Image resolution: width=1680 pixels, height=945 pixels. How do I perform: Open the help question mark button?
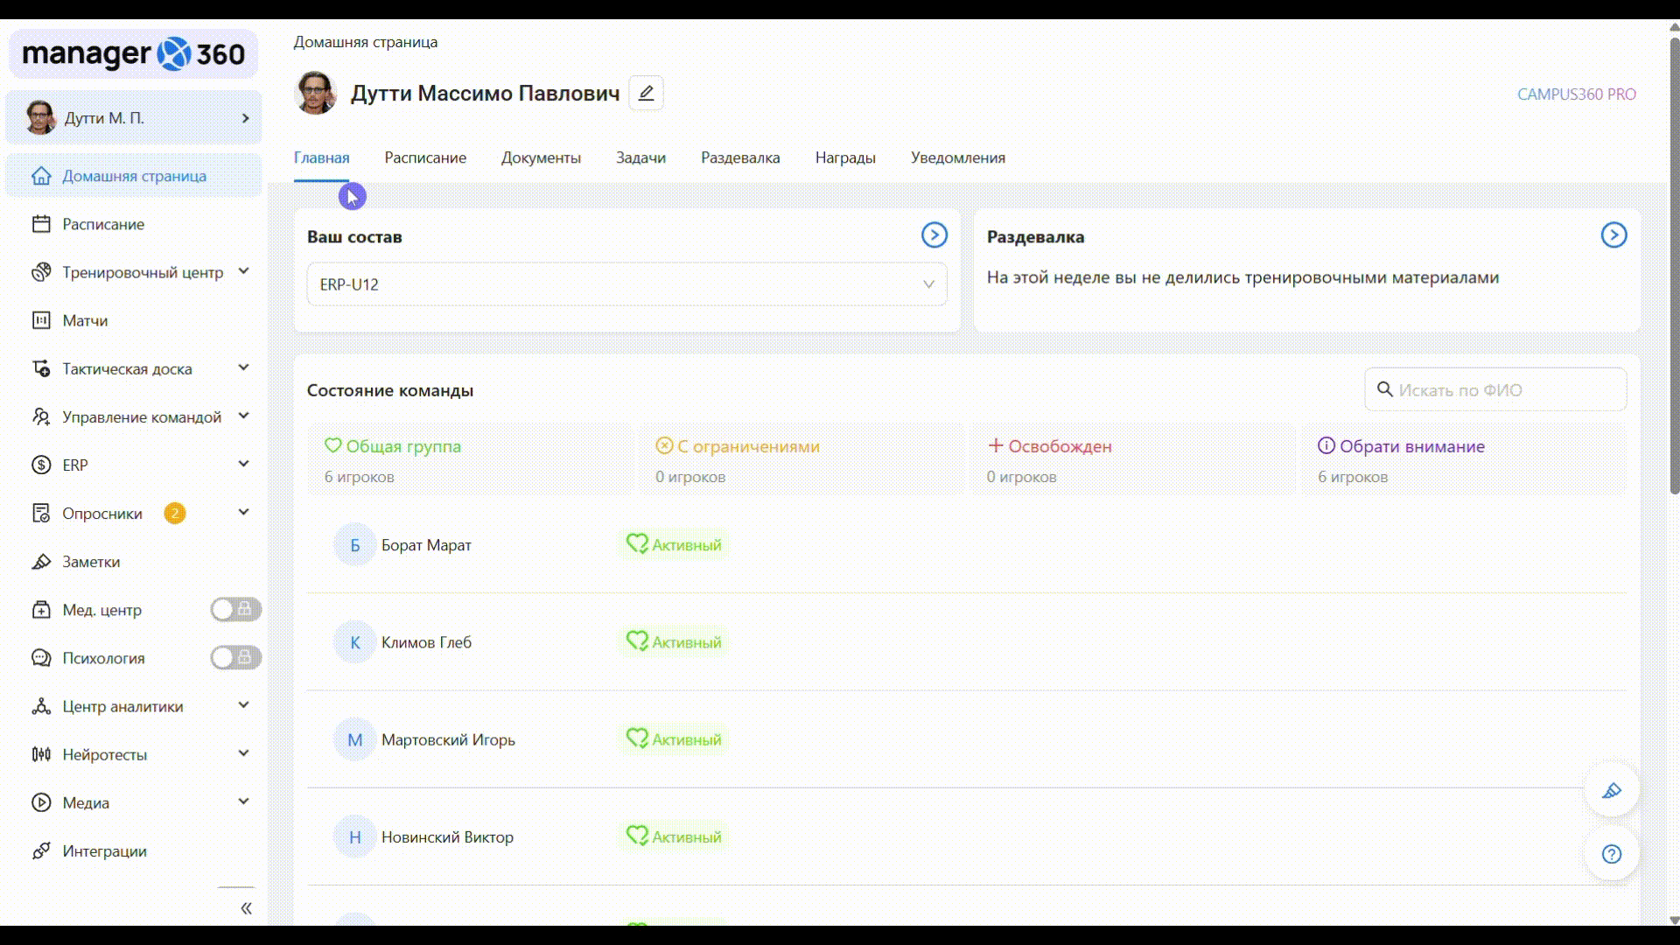(1611, 854)
